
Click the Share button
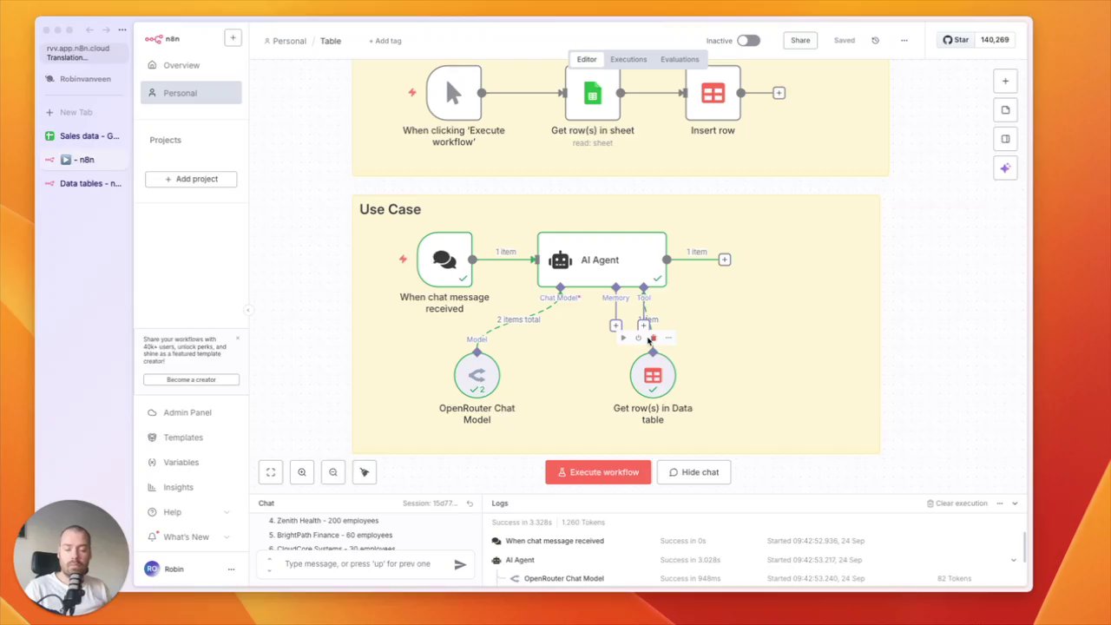pyautogui.click(x=800, y=40)
